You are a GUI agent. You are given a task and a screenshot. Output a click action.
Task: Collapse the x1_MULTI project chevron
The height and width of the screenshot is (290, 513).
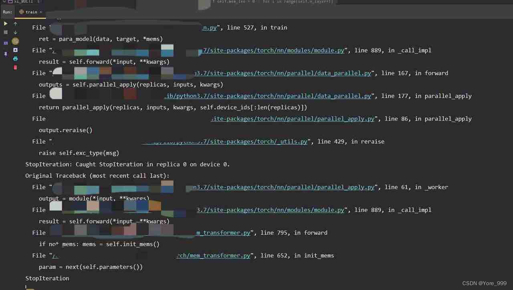pos(4,2)
